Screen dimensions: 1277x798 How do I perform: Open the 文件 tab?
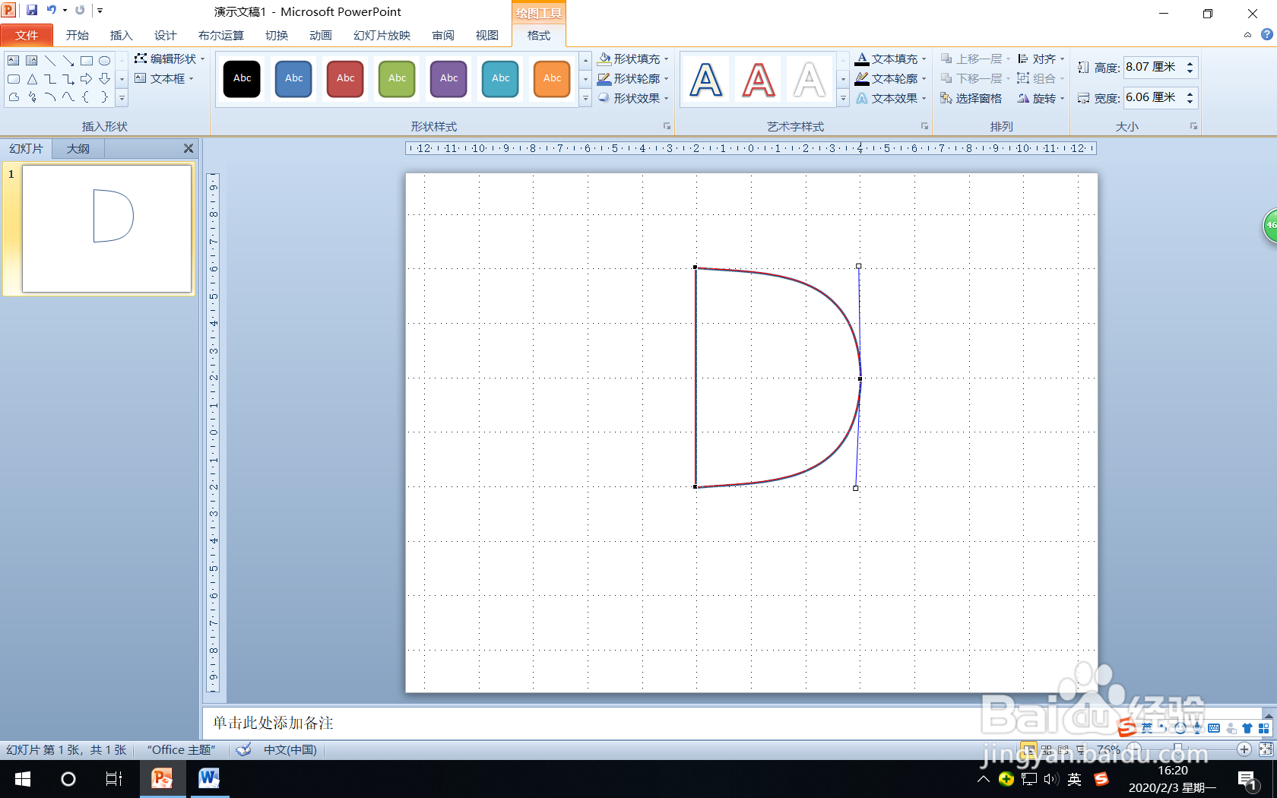point(27,35)
